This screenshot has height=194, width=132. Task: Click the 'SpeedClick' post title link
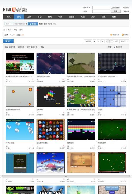13,110
